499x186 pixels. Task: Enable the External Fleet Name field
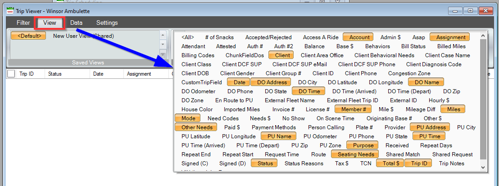290,100
